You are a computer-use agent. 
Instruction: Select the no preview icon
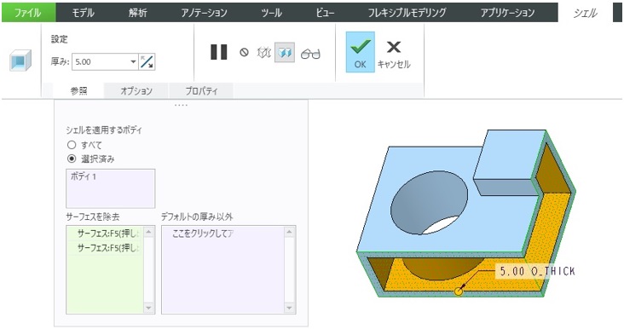tap(244, 52)
